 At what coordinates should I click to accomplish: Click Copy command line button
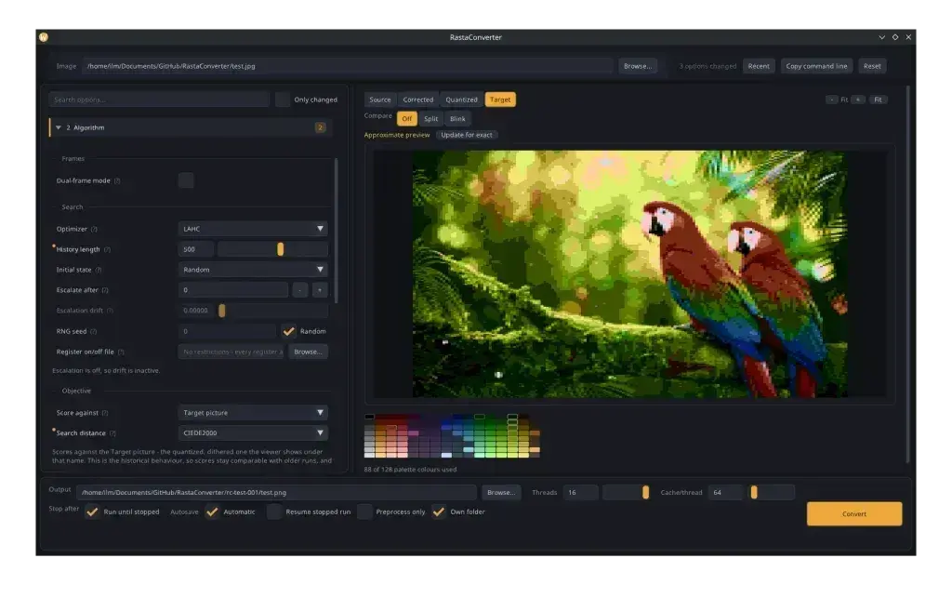[816, 66]
